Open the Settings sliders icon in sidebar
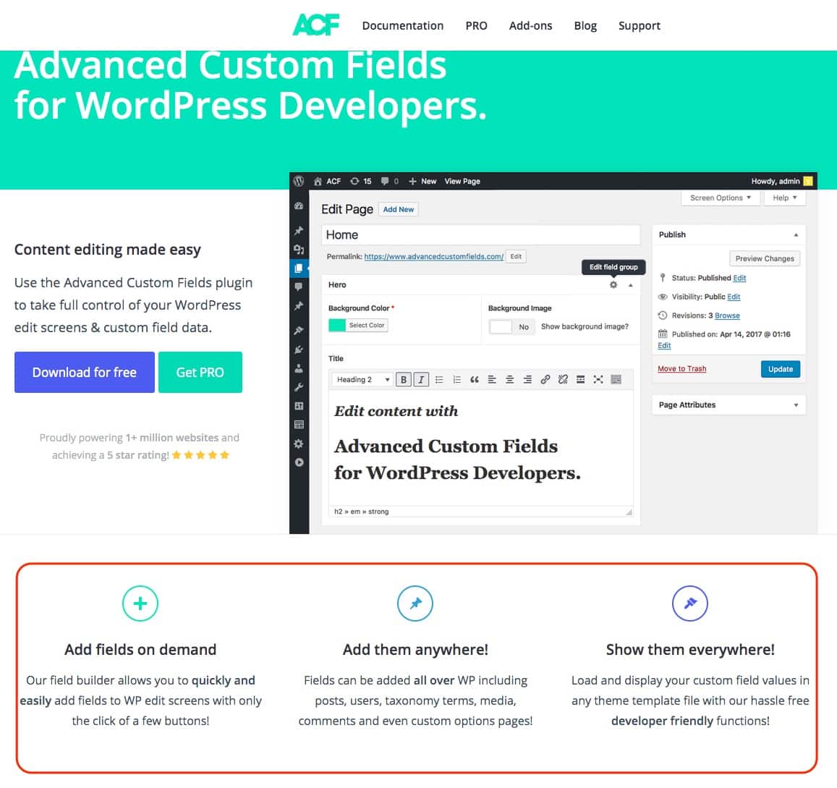Viewport: 837px width, 788px height. [x=299, y=406]
